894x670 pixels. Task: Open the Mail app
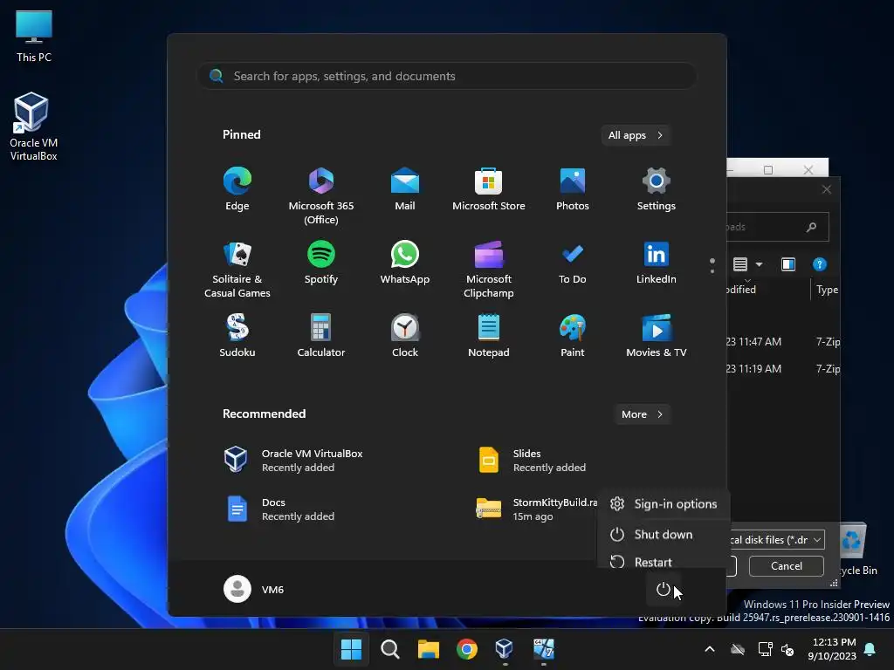[405, 189]
